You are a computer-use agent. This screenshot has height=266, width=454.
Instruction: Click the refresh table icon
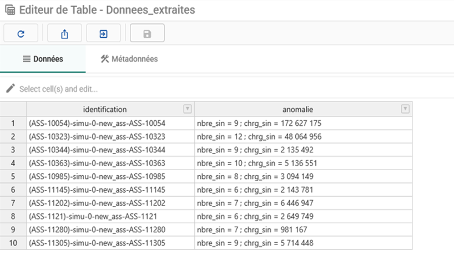click(x=21, y=34)
